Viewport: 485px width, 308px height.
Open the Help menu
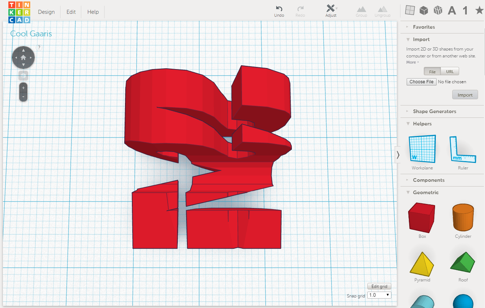[x=93, y=12]
